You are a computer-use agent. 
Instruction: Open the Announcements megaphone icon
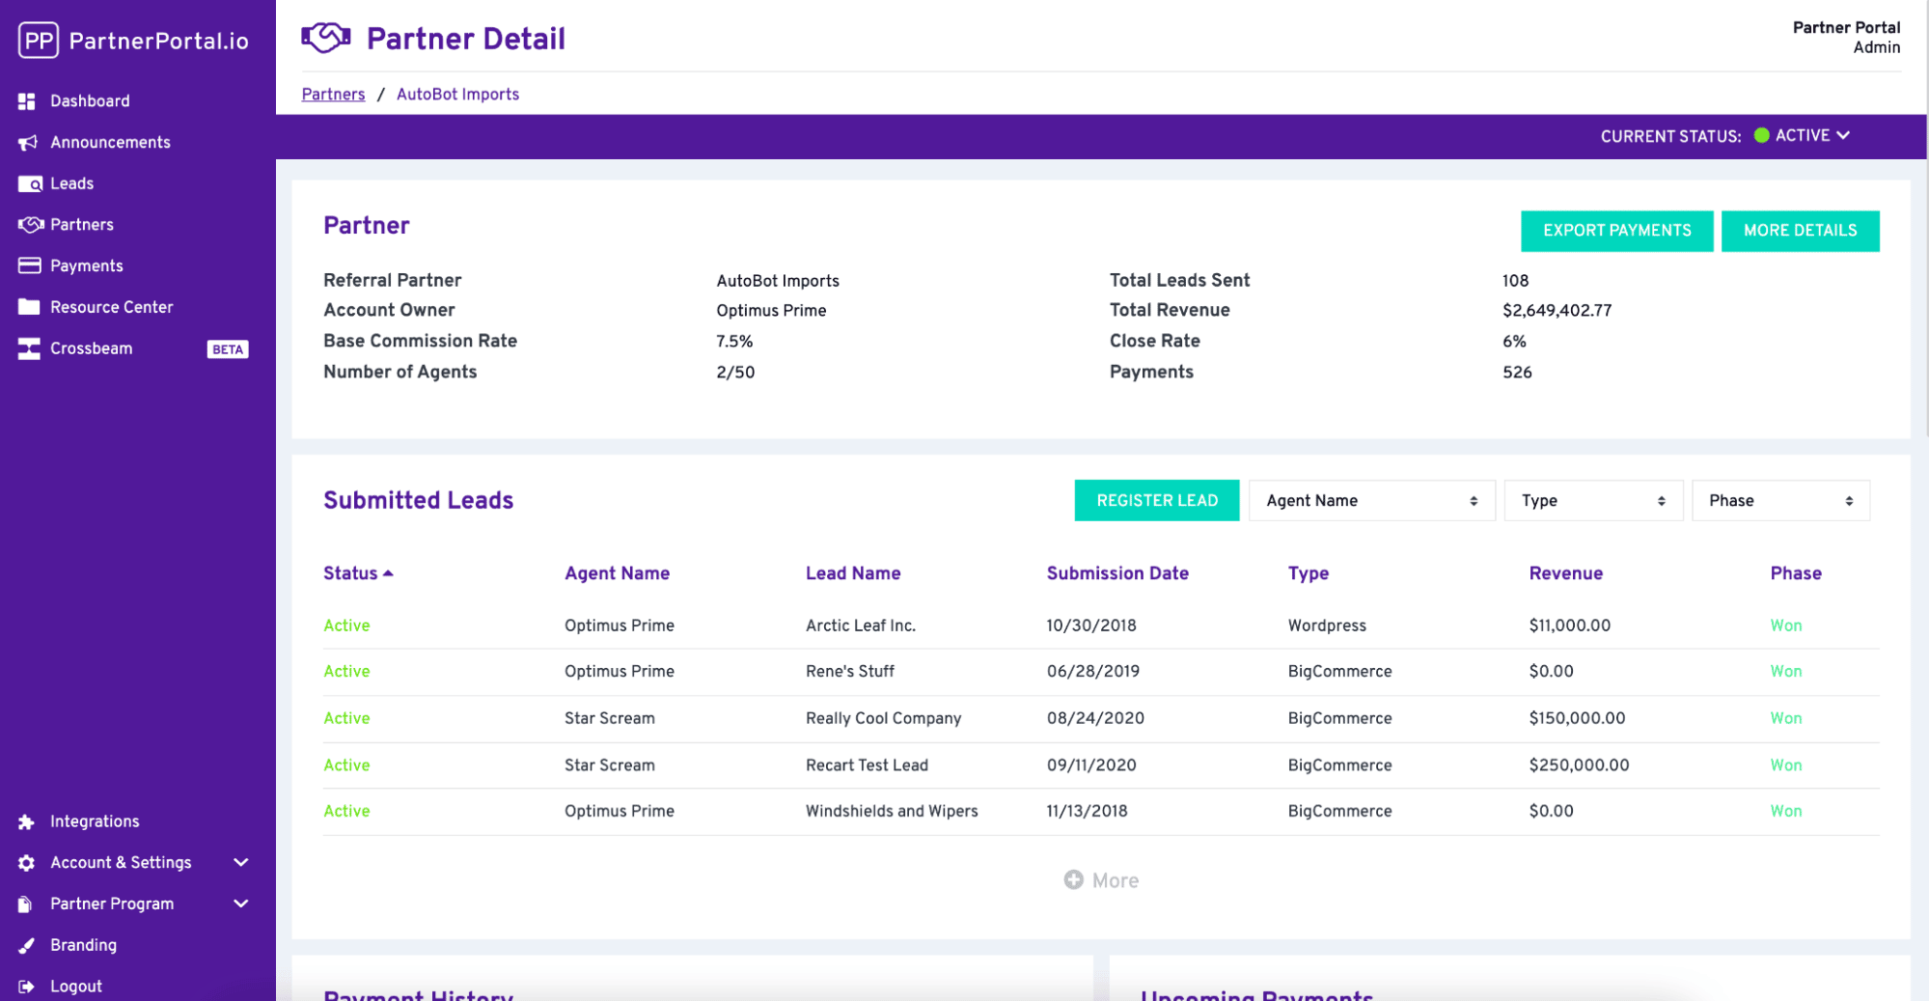(28, 142)
